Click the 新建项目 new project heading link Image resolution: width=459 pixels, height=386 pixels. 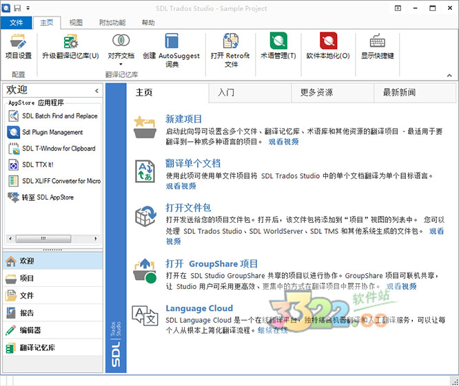tap(183, 119)
